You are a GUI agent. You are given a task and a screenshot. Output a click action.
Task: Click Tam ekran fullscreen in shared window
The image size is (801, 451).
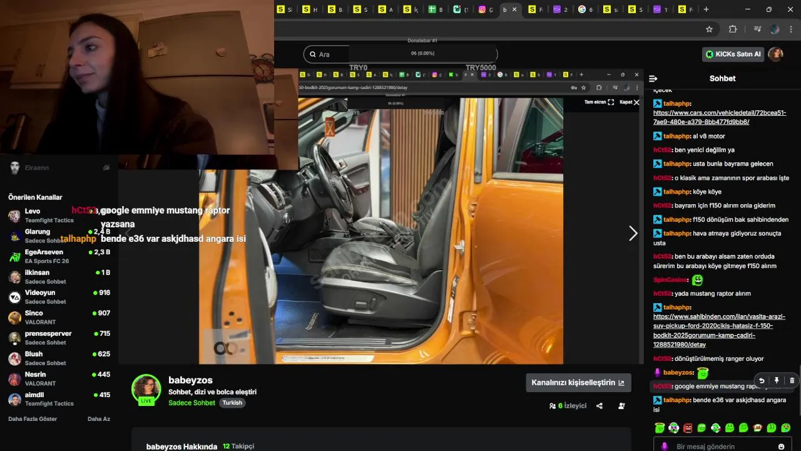599,102
